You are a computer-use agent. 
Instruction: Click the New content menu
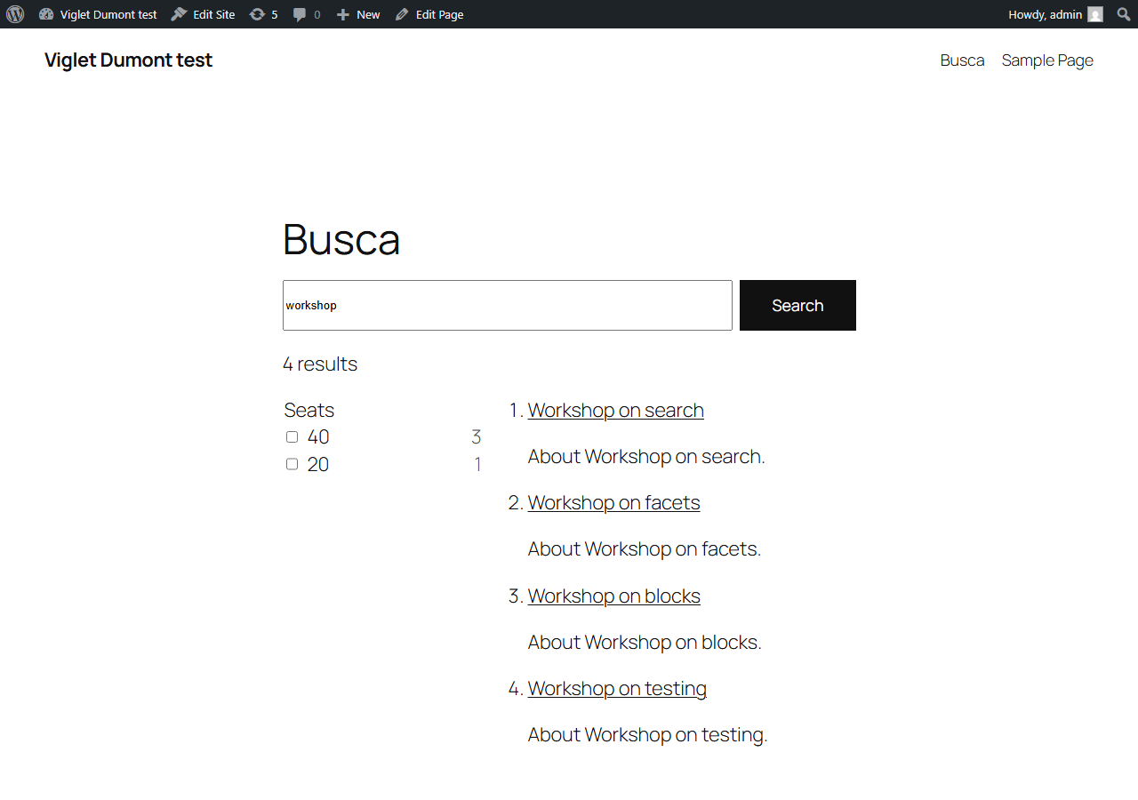click(358, 14)
